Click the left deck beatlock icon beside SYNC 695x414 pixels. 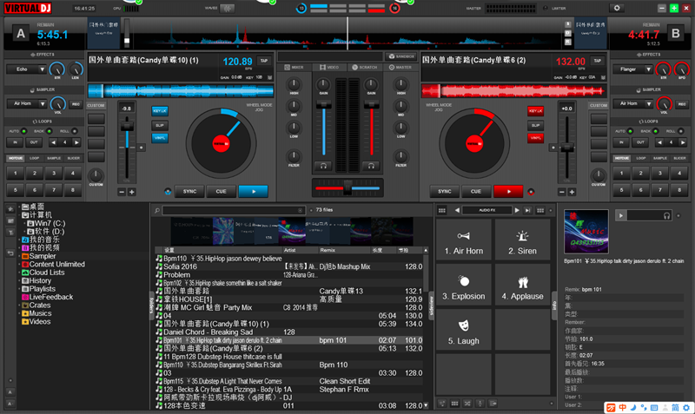[168, 192]
